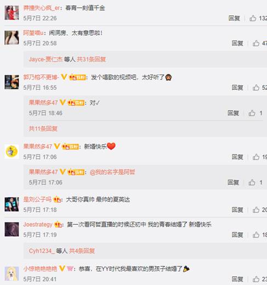Like the 春宵一刻值千金 comment
The image size is (267, 285).
[x=253, y=18]
